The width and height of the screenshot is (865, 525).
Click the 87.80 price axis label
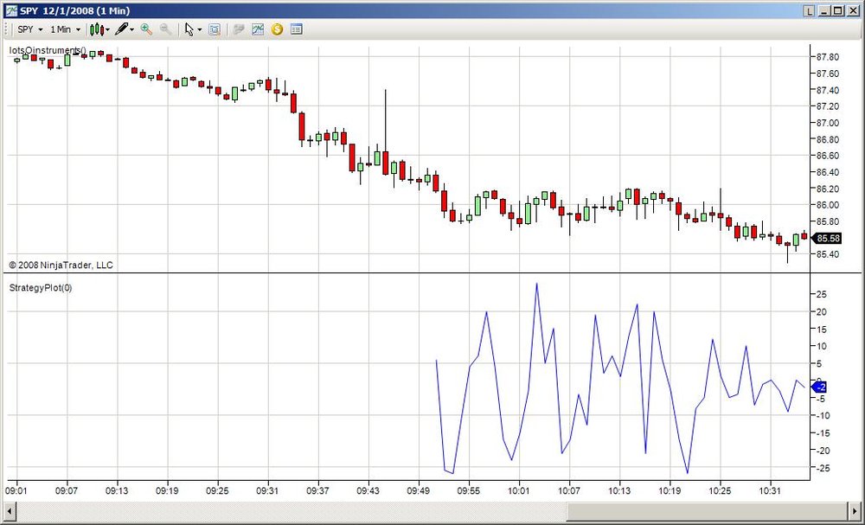click(826, 57)
